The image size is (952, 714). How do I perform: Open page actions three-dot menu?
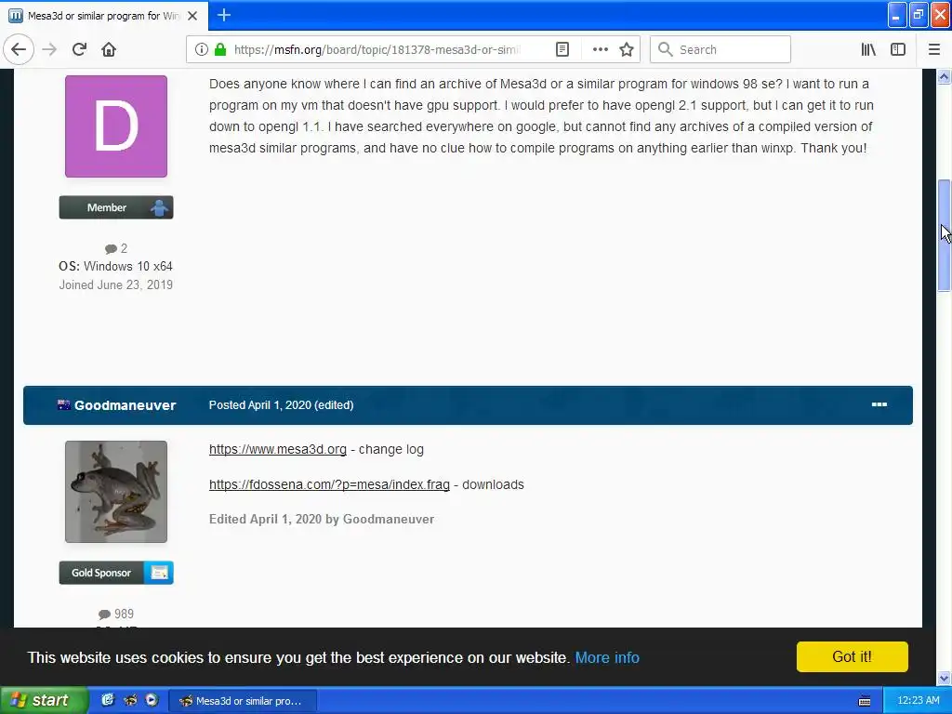click(x=600, y=50)
